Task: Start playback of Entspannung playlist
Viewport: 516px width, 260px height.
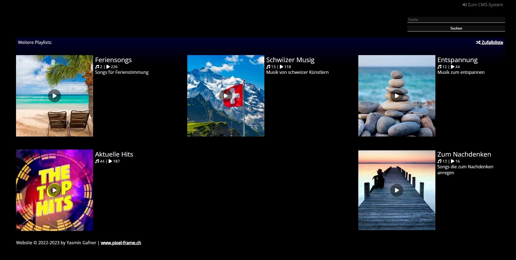Action: 397,96
